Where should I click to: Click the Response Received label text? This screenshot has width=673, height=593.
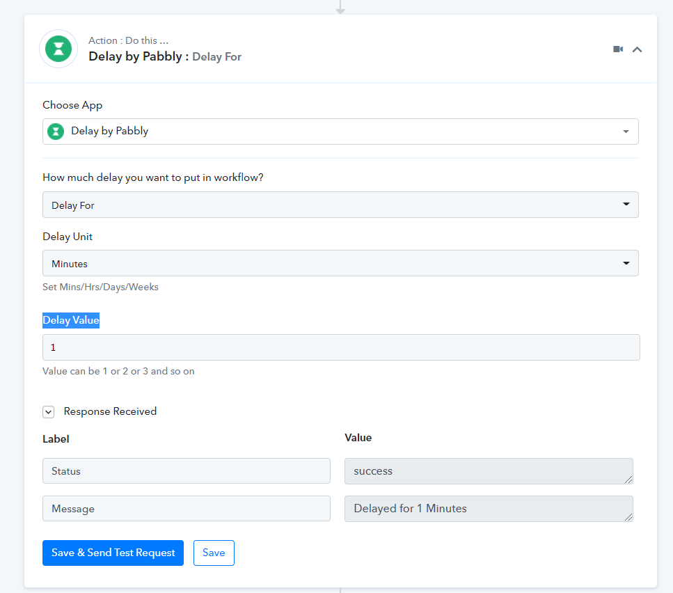tap(110, 411)
